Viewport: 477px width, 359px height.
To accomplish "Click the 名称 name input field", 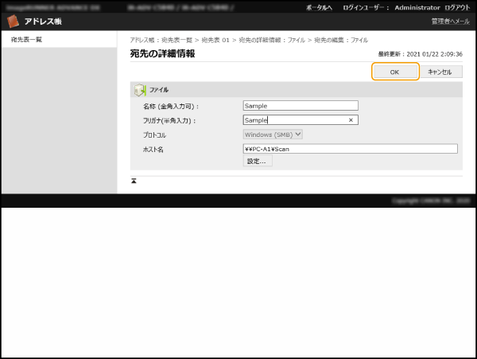I will pyautogui.click(x=300, y=105).
